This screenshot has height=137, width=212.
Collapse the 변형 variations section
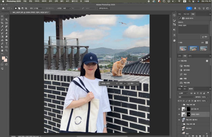(178, 43)
